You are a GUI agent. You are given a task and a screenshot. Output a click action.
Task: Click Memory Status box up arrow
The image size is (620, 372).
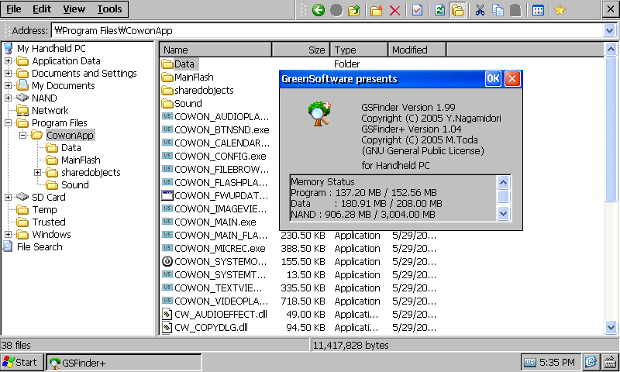point(503,182)
